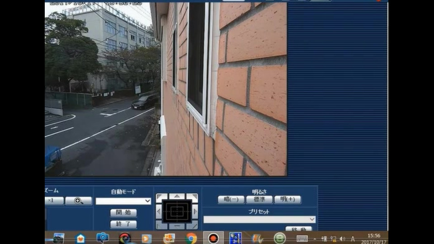Click center of the pan/tilt control pad
434x244 pixels.
tap(177, 211)
